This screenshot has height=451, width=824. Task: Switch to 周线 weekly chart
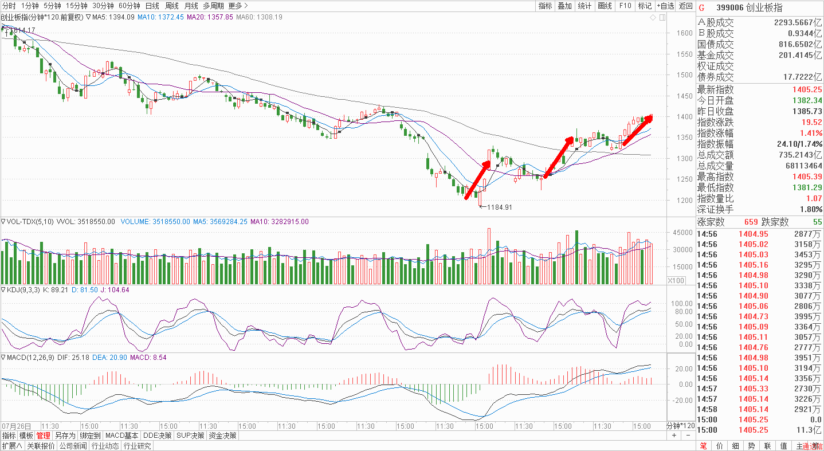point(171,6)
